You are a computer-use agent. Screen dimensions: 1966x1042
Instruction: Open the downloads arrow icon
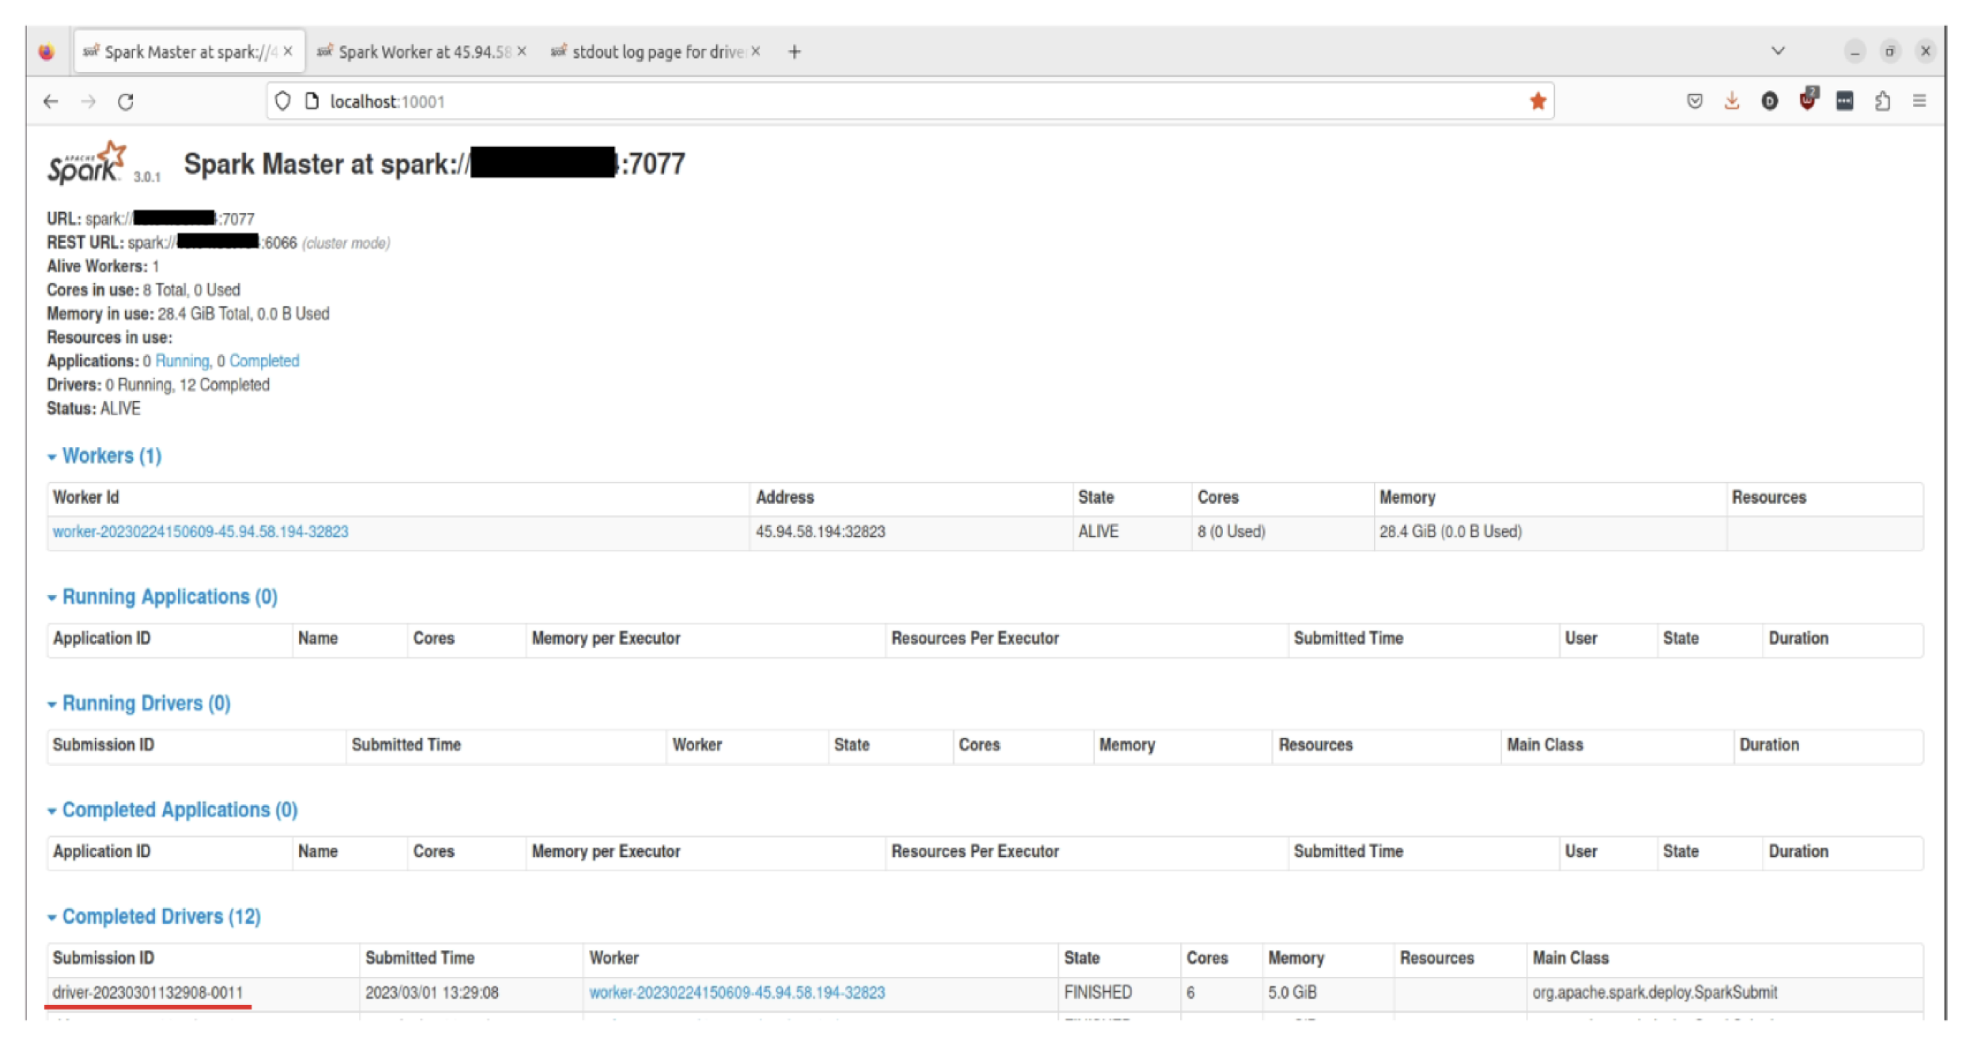pyautogui.click(x=1732, y=101)
